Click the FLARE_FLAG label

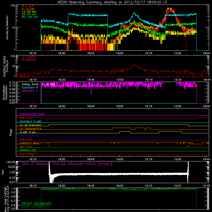(x=28, y=132)
